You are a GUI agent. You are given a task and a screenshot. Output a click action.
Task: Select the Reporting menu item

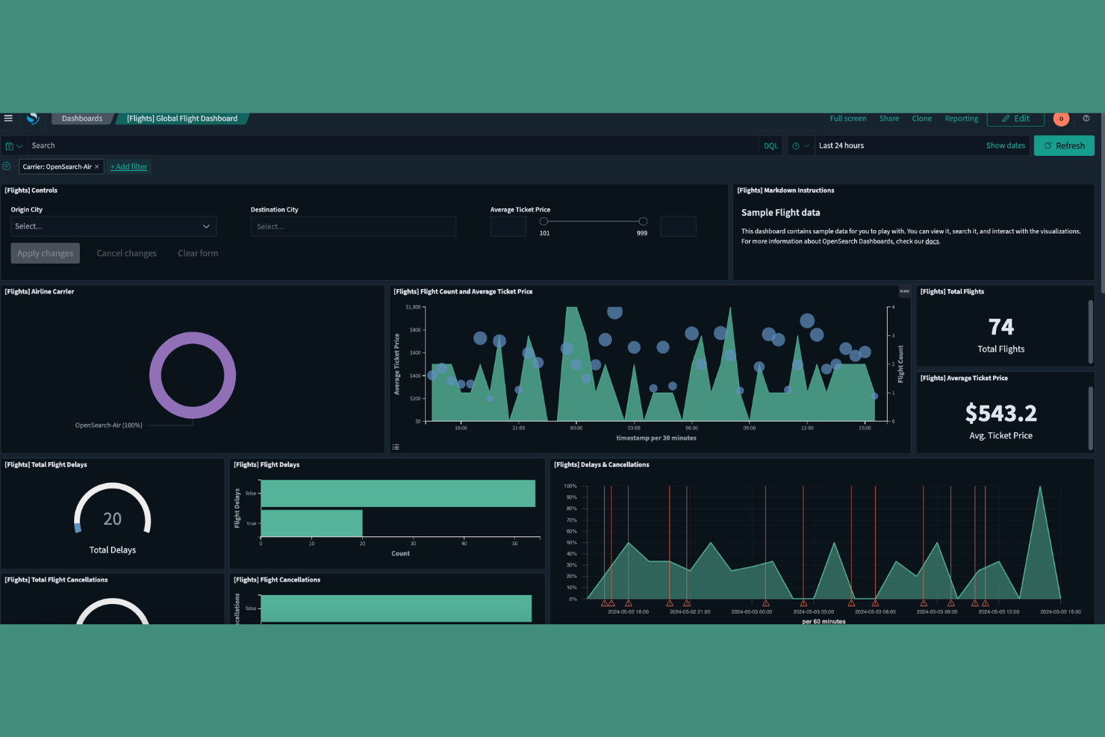pyautogui.click(x=961, y=118)
